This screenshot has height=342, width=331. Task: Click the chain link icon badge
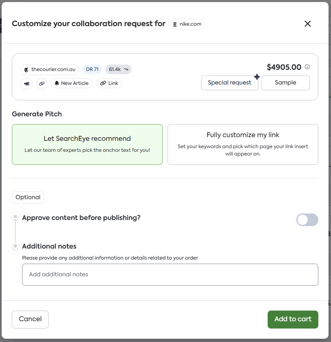click(42, 83)
